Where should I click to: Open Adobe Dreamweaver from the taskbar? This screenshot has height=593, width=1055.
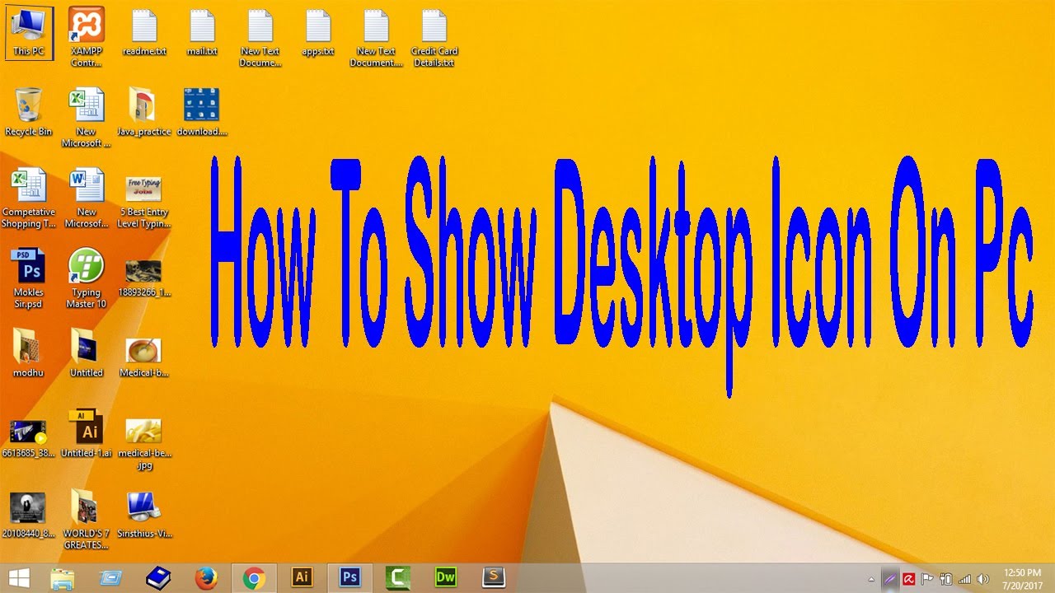(x=445, y=577)
